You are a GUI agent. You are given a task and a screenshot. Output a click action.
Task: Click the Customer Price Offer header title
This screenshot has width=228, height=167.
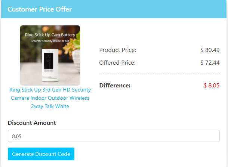coord(40,9)
